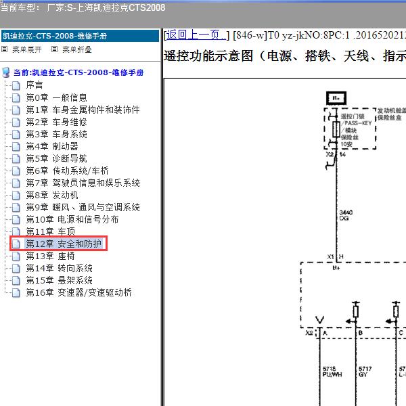Click the 当前车型 vehicle model header text

(83, 7)
